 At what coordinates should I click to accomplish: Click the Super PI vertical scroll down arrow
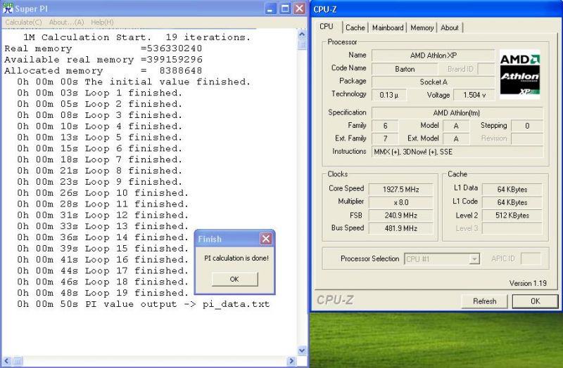coord(302,350)
